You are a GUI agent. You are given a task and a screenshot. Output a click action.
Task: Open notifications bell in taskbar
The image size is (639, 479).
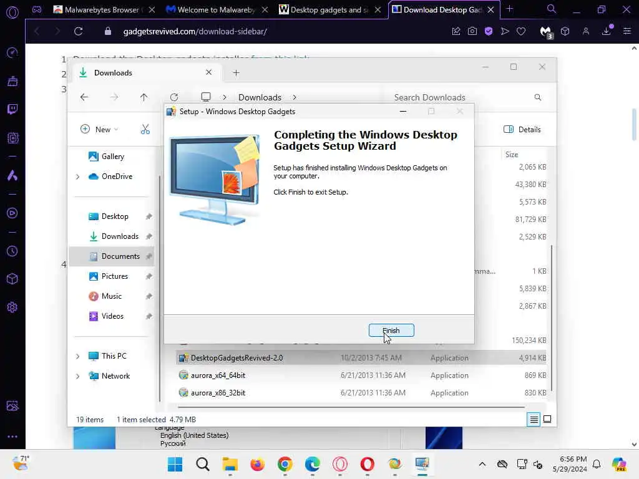coord(597,464)
